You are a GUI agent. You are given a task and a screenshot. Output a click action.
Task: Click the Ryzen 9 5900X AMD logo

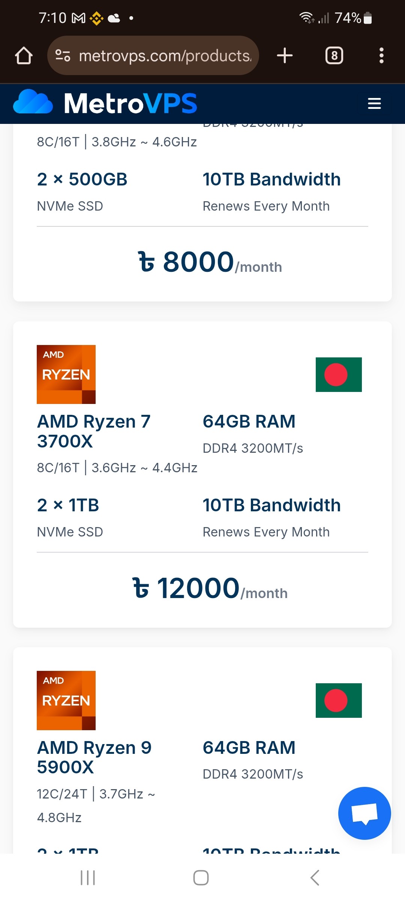[x=66, y=701]
